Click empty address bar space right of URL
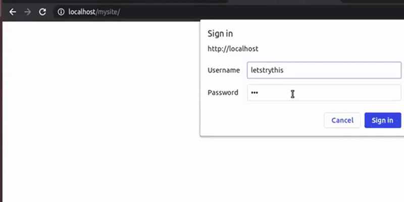Viewport: 404px width, 202px height. (x=252, y=12)
